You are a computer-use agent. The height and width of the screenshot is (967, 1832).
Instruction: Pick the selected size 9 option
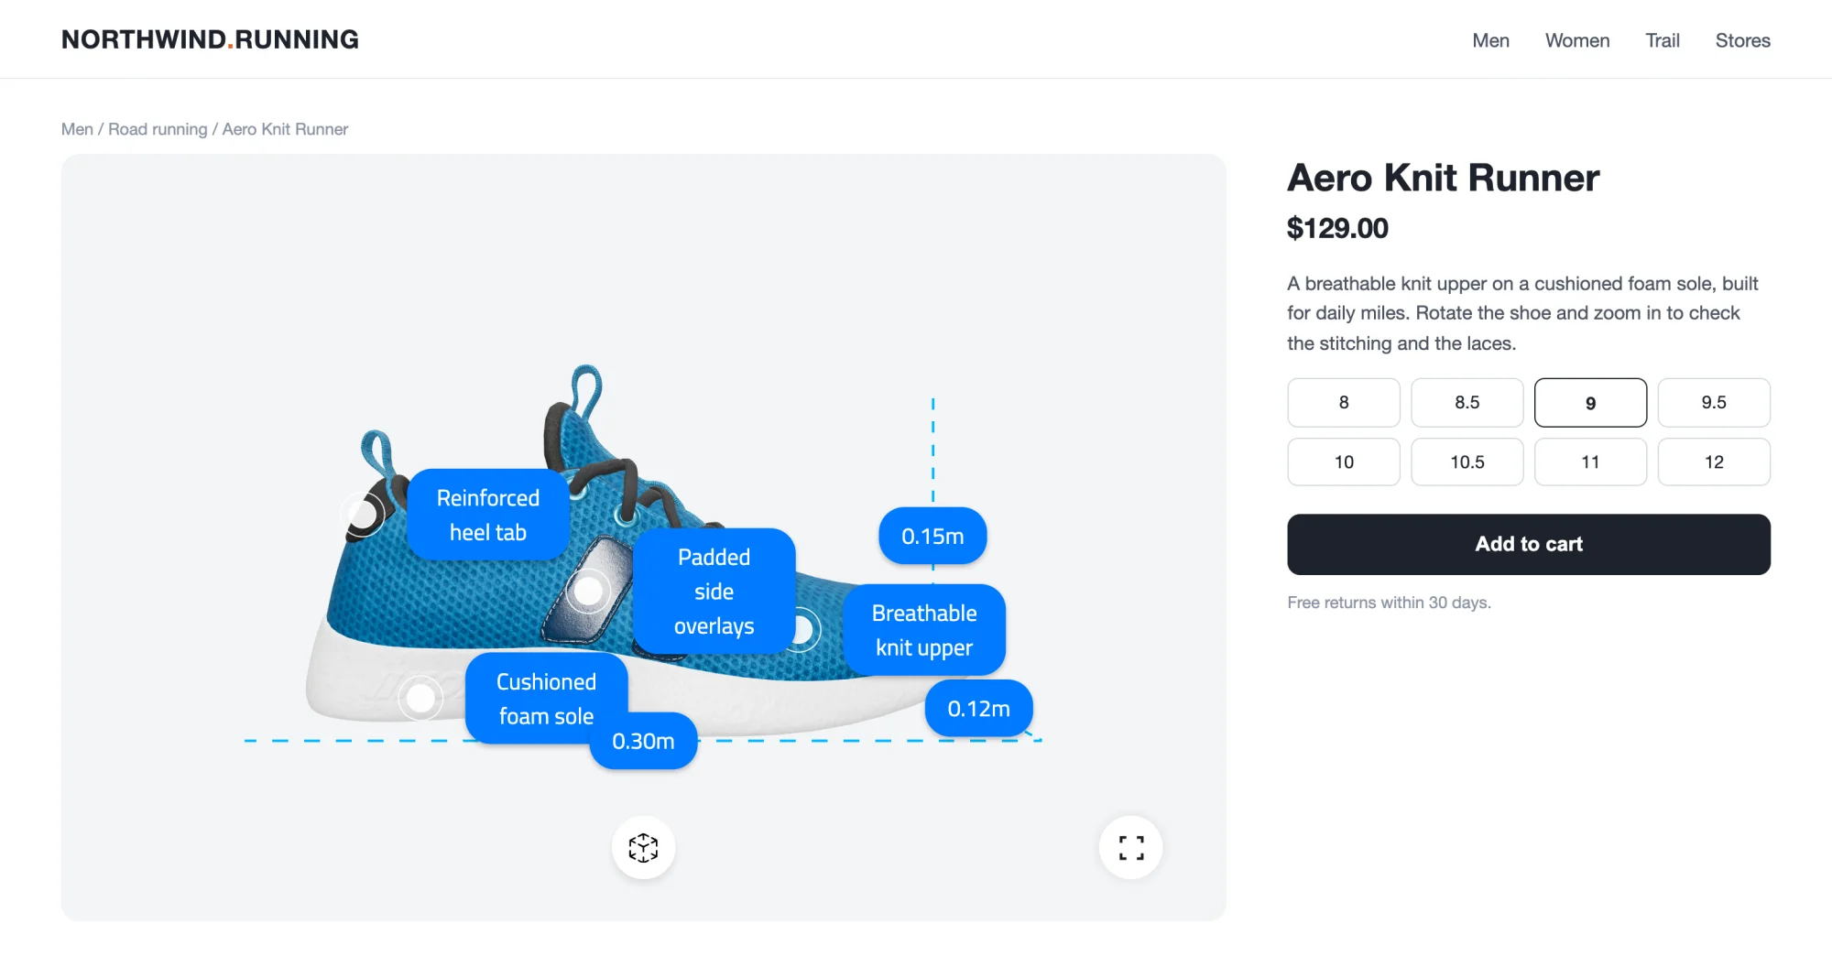pos(1590,402)
